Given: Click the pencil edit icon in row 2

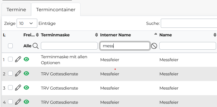Looking at the screenshot, I should (18, 73).
